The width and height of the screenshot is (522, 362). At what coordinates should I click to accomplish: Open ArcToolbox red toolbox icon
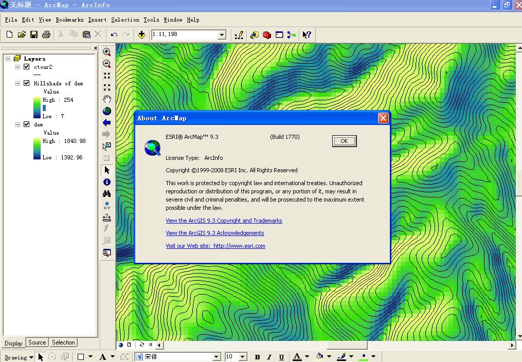(x=267, y=34)
